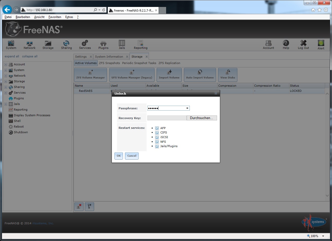332x241 pixels.
Task: Uncheck the Jails/Plugins restart service checkbox
Action: pos(157,146)
